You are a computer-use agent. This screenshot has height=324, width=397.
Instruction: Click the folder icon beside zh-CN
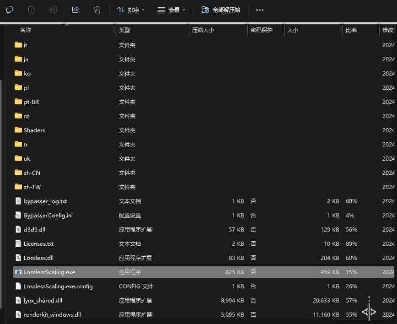click(18, 173)
